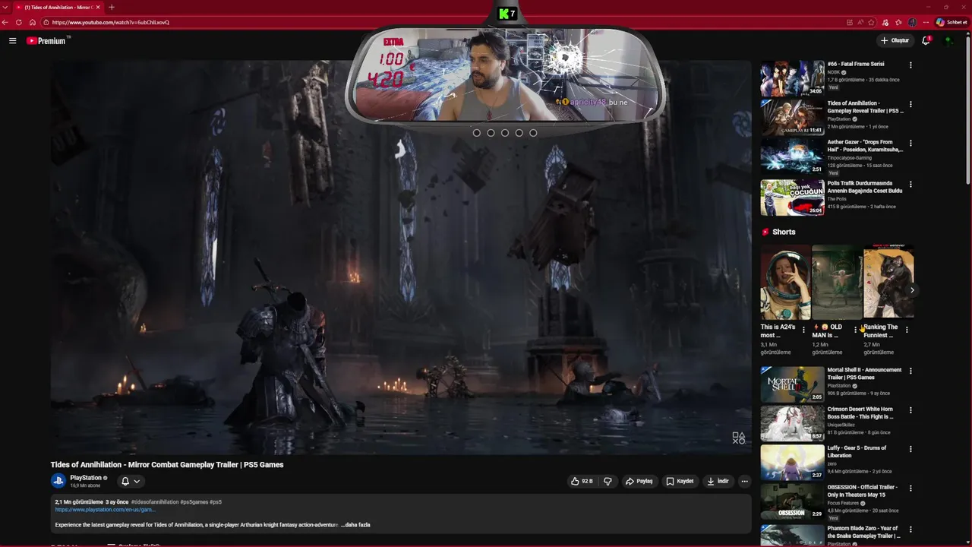Expand description with ...daha fazla
This screenshot has height=547, width=972.
pyautogui.click(x=355, y=525)
